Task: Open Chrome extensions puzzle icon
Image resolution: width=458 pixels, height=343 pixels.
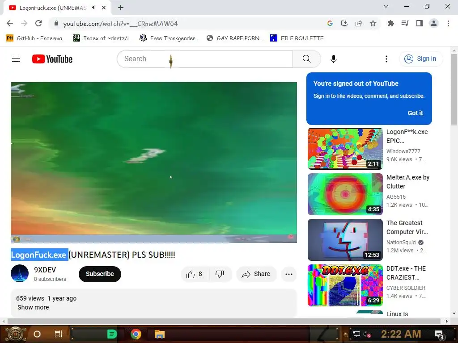Action: tap(390, 23)
